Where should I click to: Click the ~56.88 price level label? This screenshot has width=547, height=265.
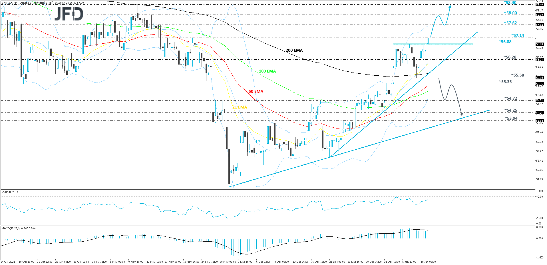coord(505,42)
